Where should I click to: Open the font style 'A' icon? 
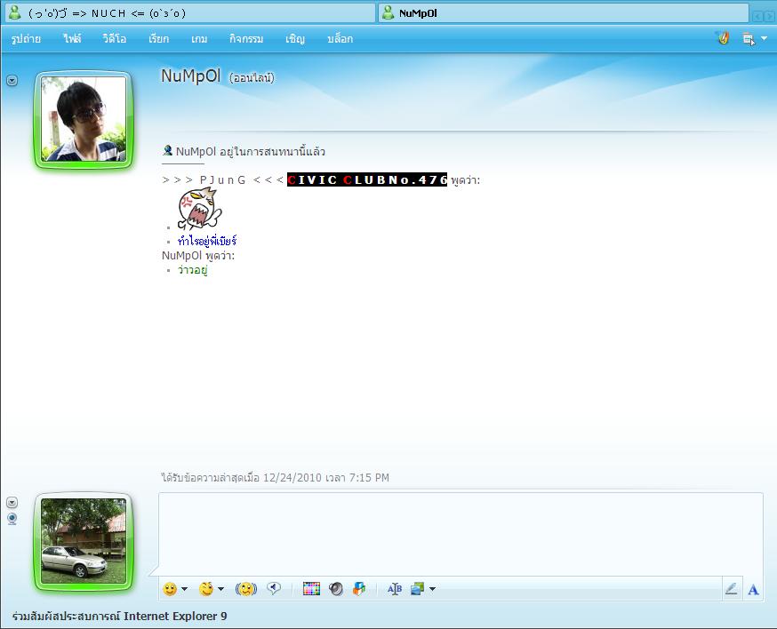(753, 589)
